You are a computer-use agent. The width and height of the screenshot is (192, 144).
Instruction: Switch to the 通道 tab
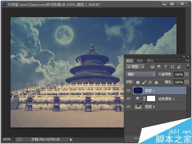[139, 61]
